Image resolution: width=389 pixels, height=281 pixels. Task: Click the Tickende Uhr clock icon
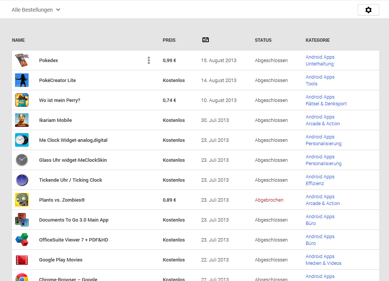pyautogui.click(x=21, y=180)
